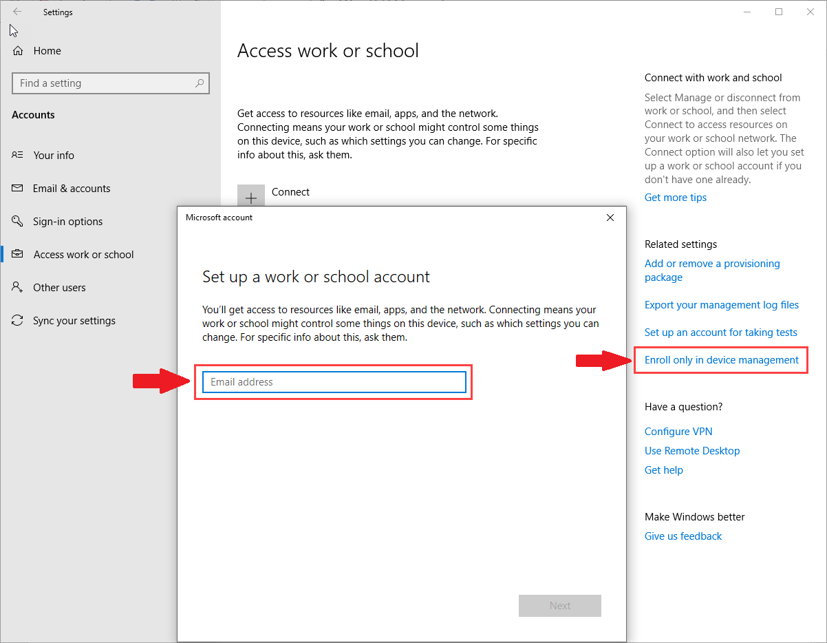Viewport: 827px width, 643px height.
Task: Open Set up an account for taking tests
Action: (721, 332)
